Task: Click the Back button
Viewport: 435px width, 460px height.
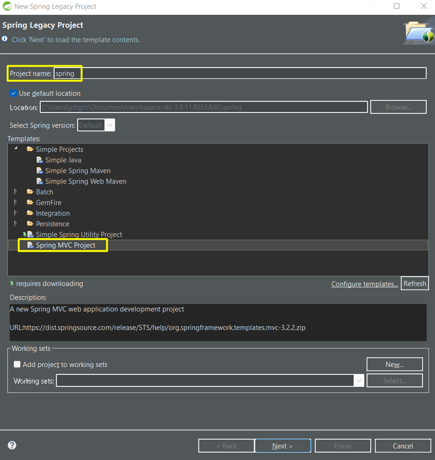Action: pos(227,446)
